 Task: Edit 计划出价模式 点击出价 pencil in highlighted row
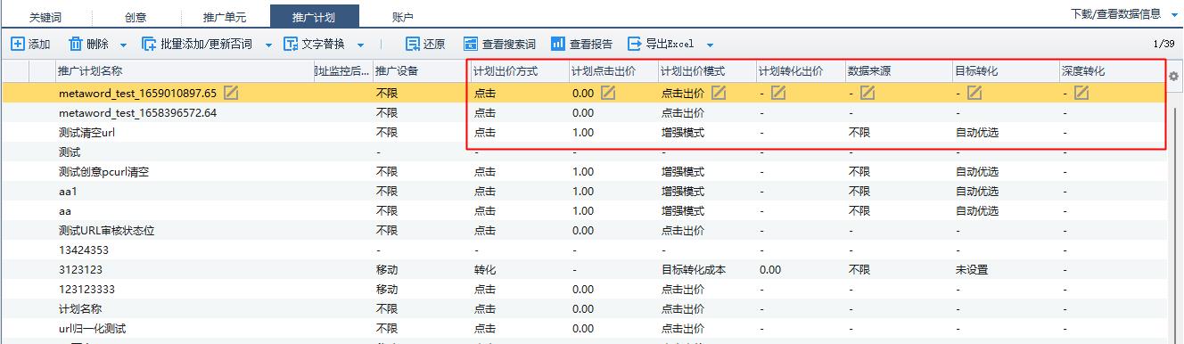tap(719, 93)
